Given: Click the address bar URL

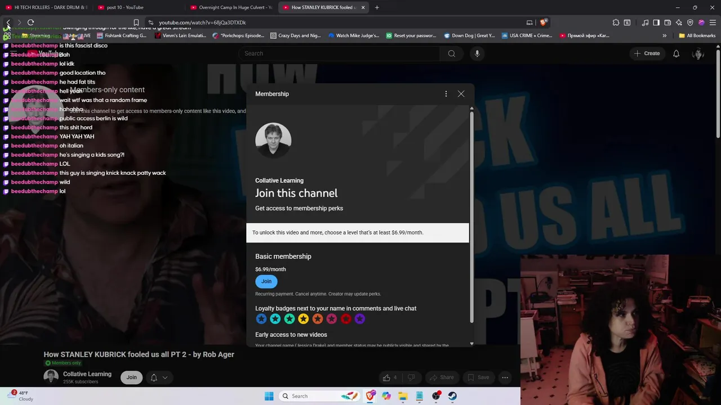Looking at the screenshot, I should [x=202, y=22].
